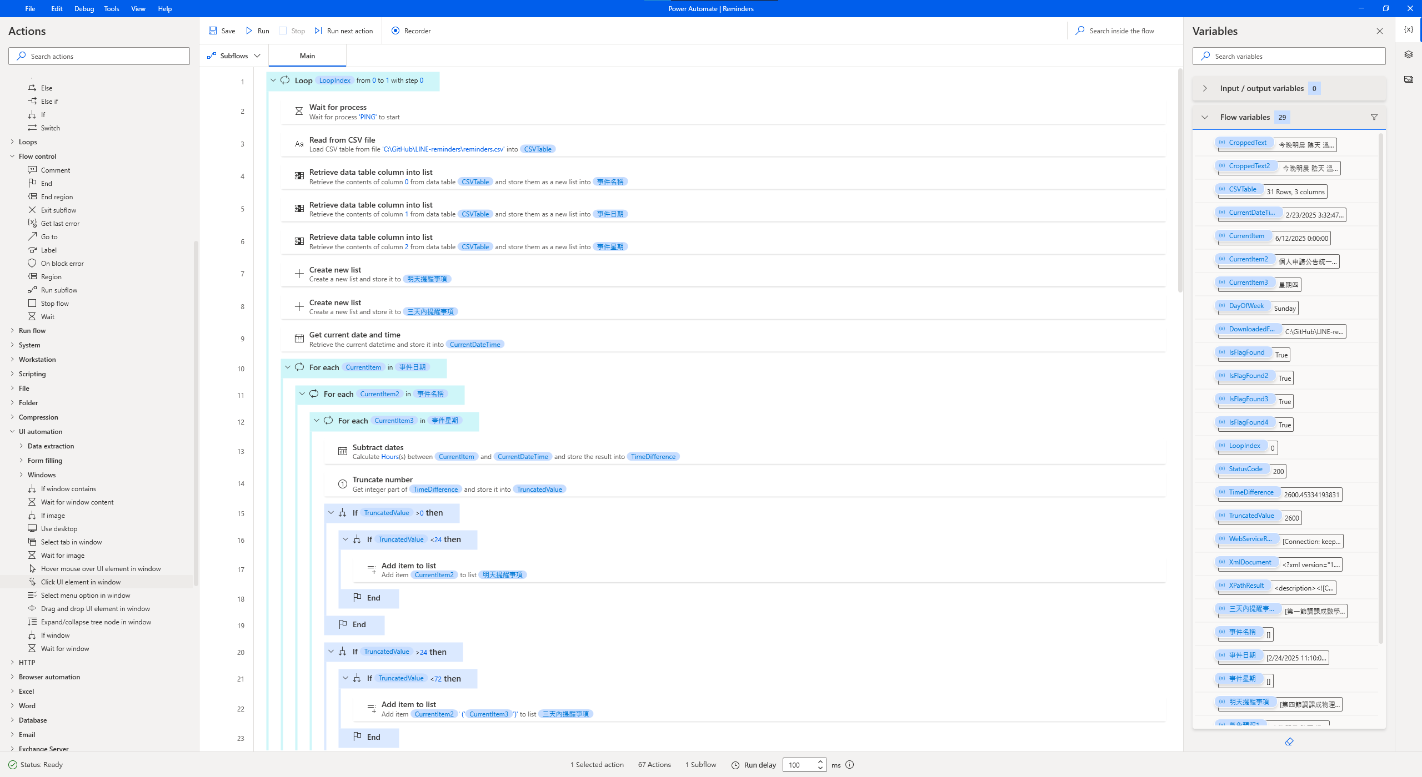Filter flow variables with the funnel icon
The width and height of the screenshot is (1422, 777).
(1374, 117)
